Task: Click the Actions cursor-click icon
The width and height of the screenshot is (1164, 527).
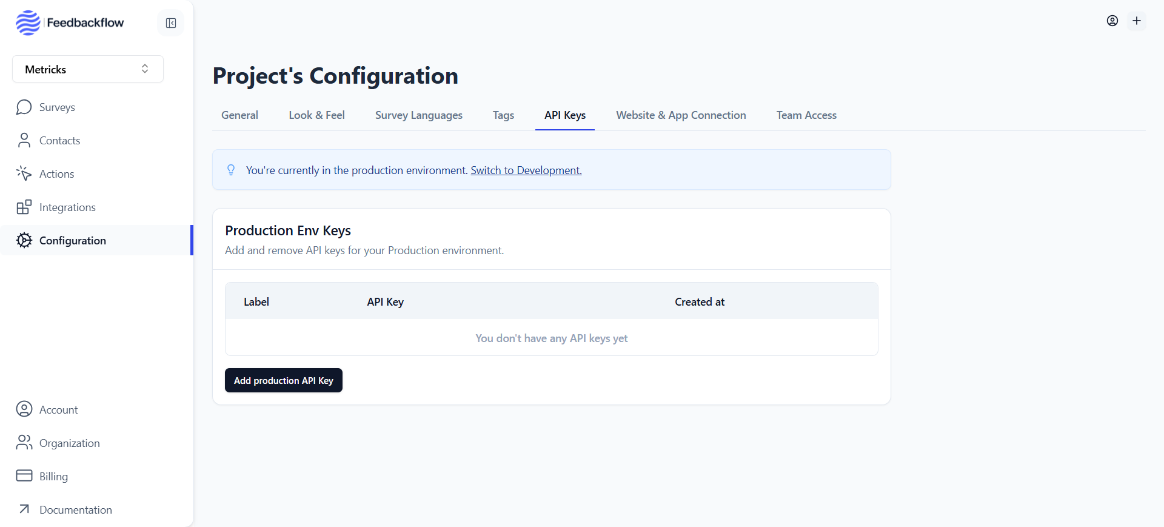Action: tap(24, 174)
